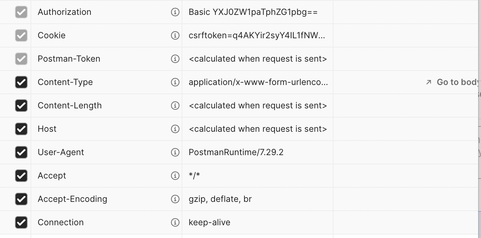Click the info icon next to Accept
The image size is (481, 238).
click(175, 176)
